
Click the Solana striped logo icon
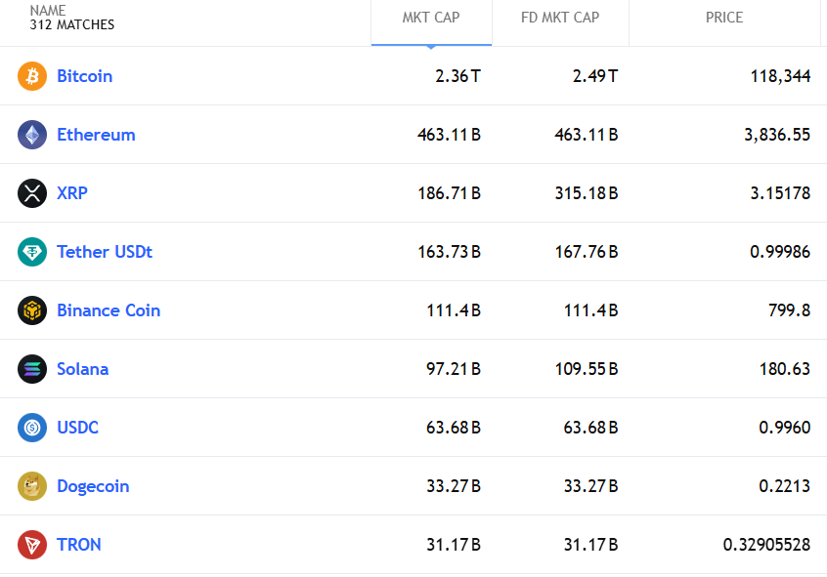tap(32, 369)
